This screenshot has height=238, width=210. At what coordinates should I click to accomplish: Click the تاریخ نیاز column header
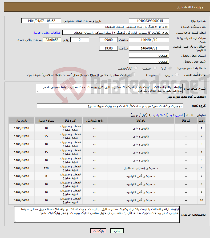(x=22, y=121)
